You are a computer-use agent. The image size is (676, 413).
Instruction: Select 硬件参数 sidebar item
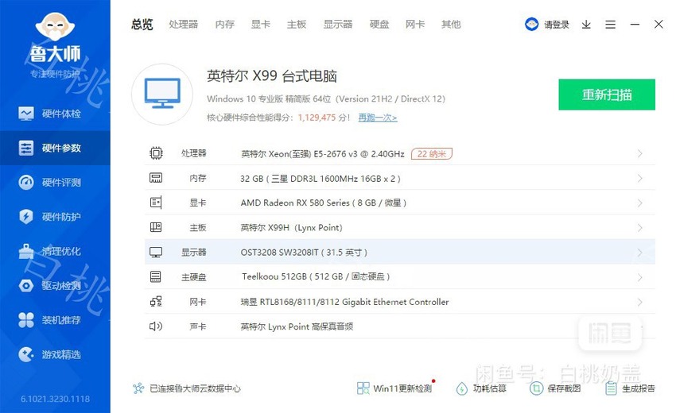[x=55, y=148]
